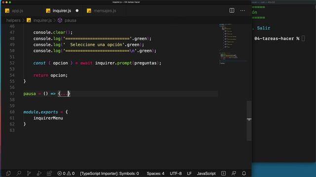The image size is (316, 177).
Task: Click 'preguntas' argument on line 52
Action: click(x=146, y=63)
